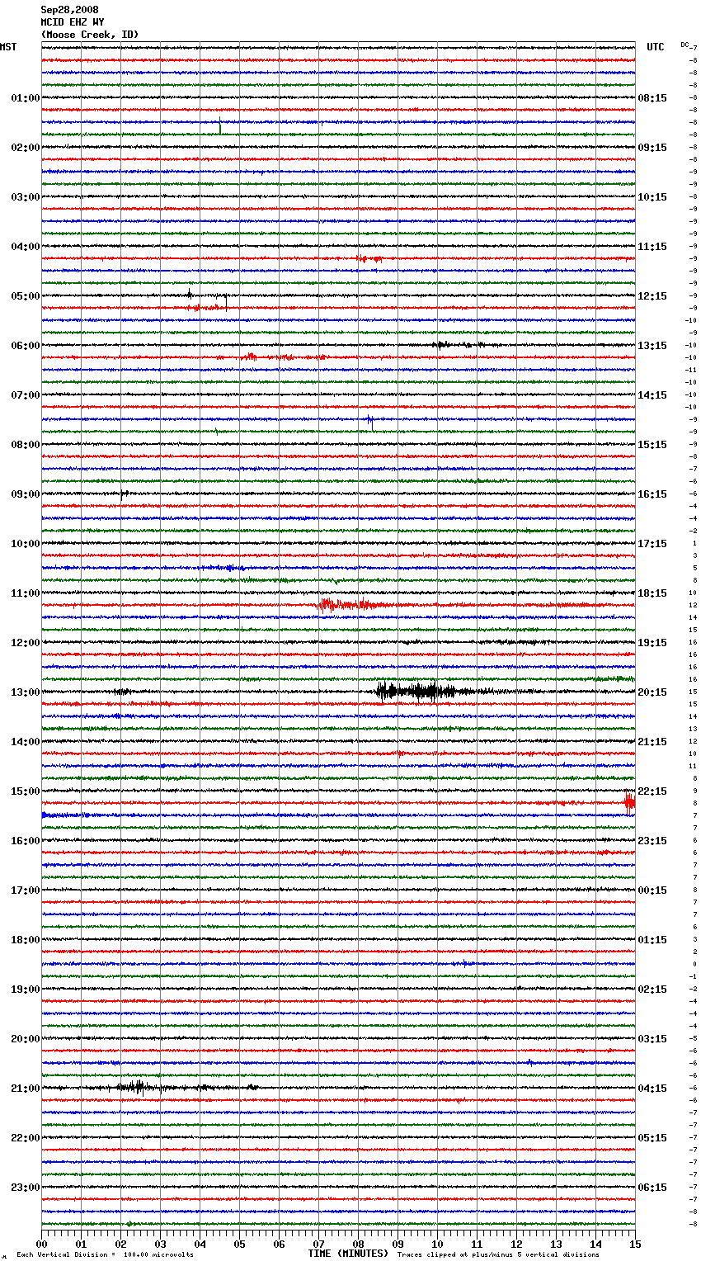Select the 20:15 UTC time label
This screenshot has height=1266, width=701.
652,692
